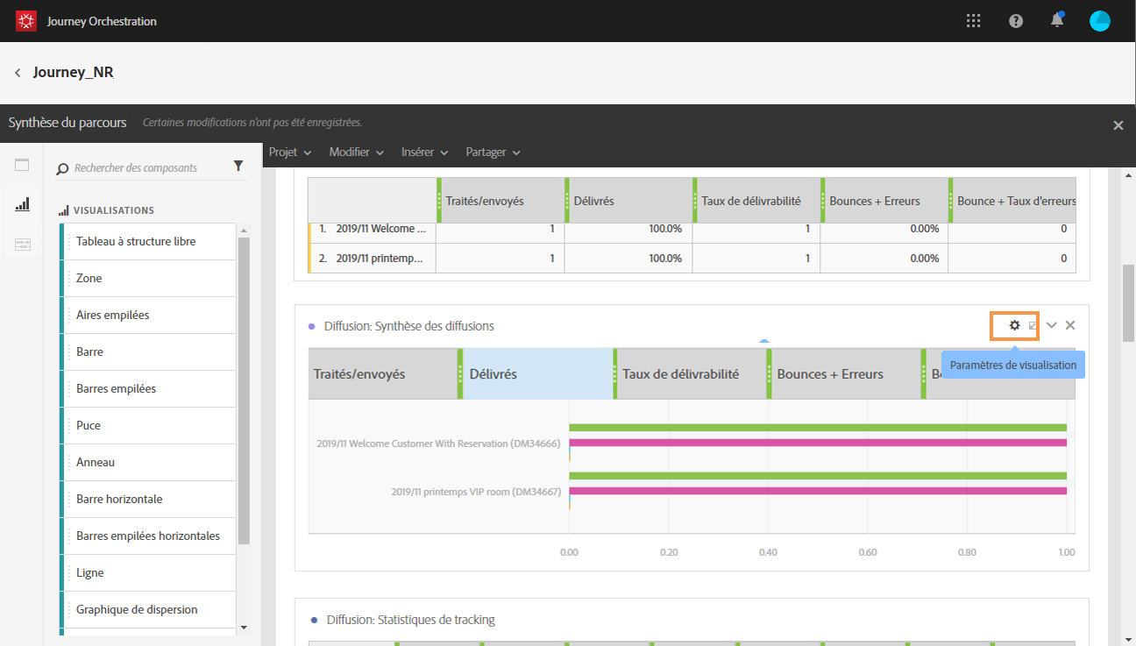The image size is (1136, 646).
Task: Collapse the Synthèse des diffusions panel chevron
Action: 1052,325
